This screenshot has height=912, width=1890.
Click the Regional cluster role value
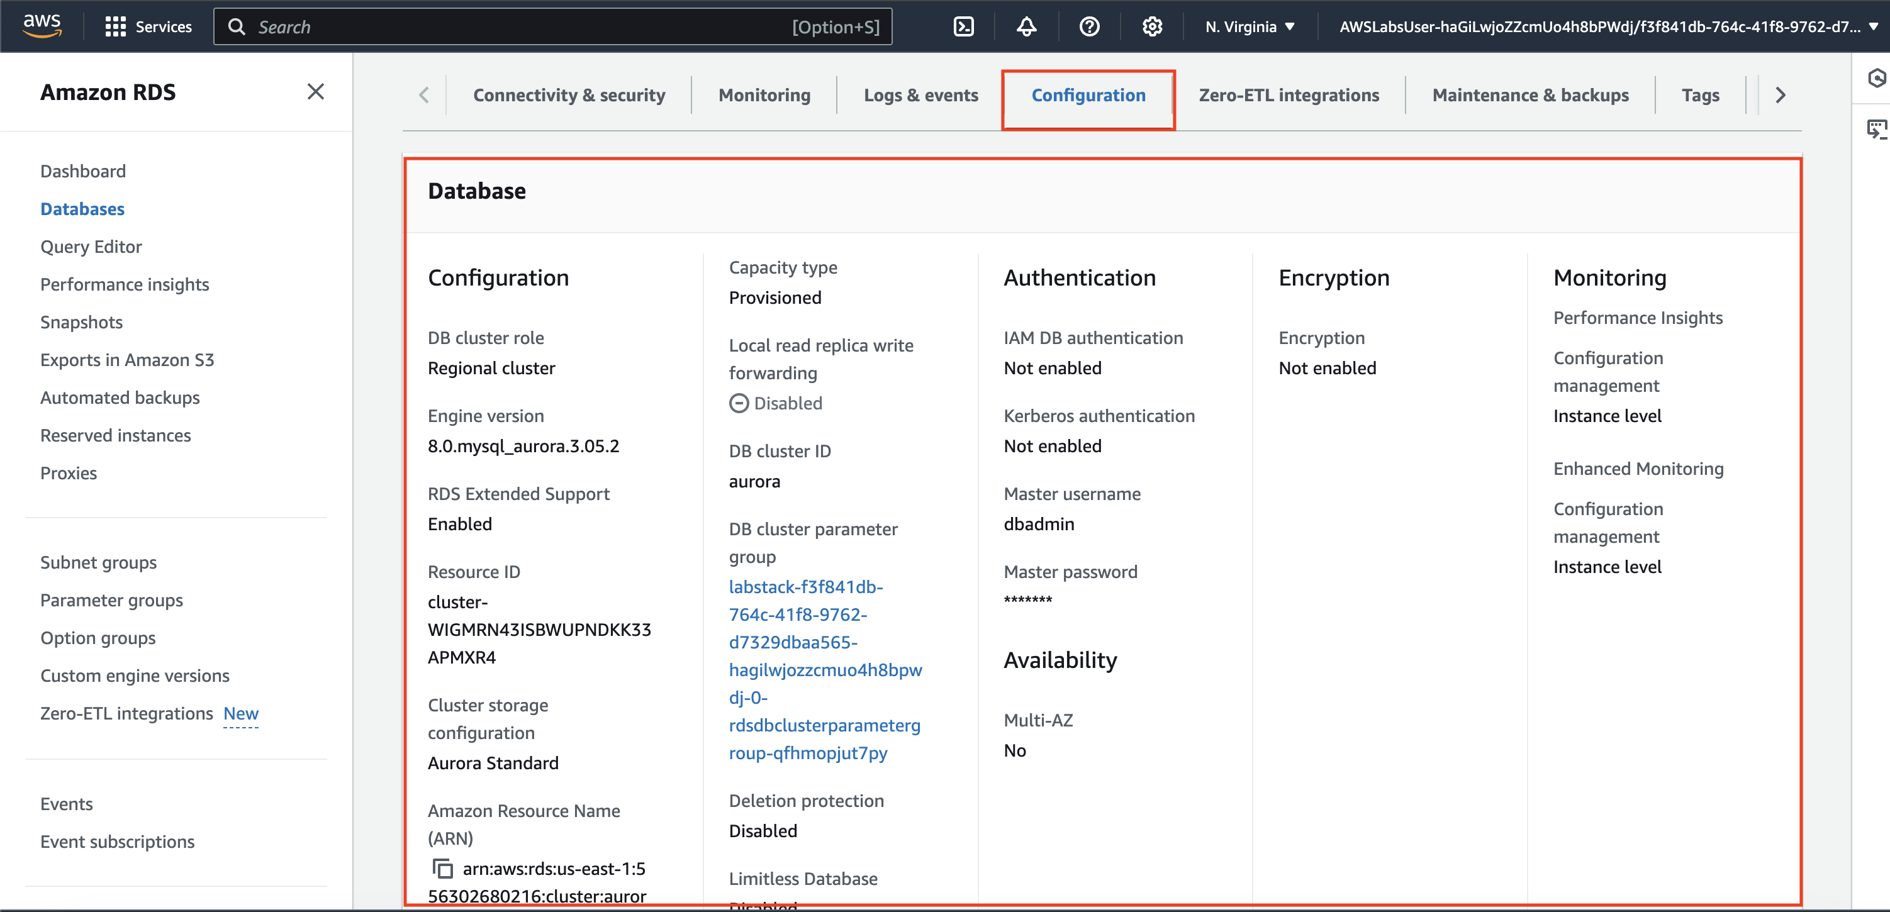click(x=491, y=369)
